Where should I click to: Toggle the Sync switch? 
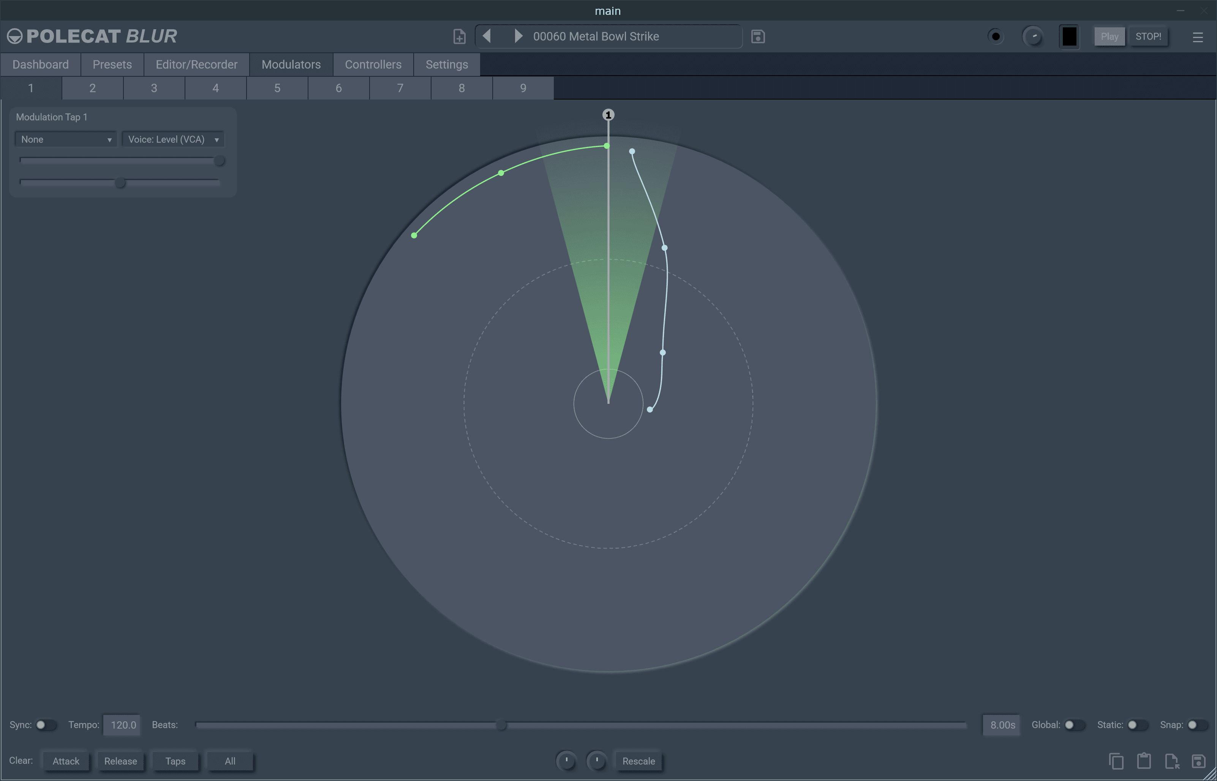point(46,725)
